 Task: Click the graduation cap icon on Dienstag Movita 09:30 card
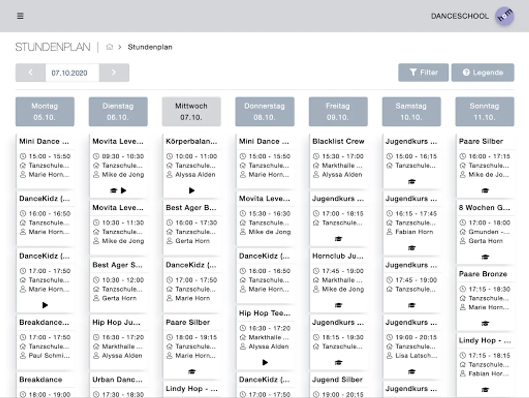[114, 191]
